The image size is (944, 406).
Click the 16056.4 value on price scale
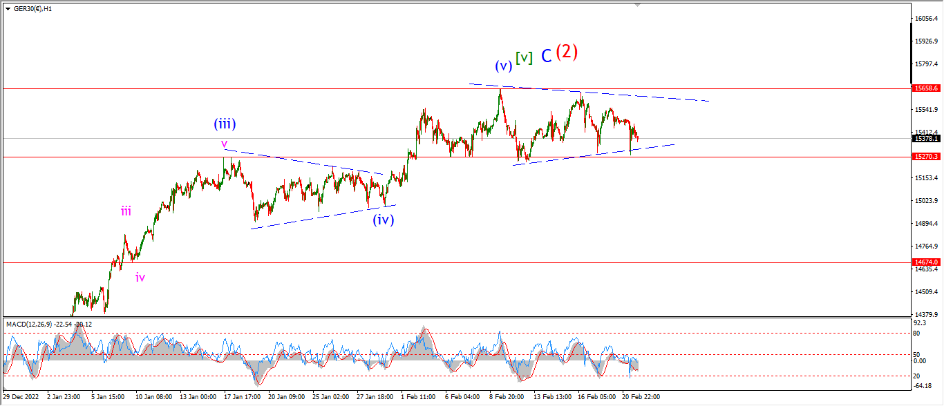point(926,19)
